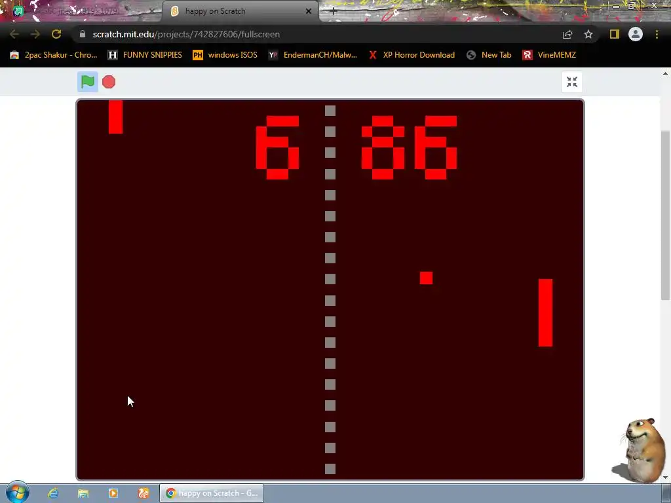
Task: Open the 2pac Shakur bookmark
Action: tap(54, 55)
